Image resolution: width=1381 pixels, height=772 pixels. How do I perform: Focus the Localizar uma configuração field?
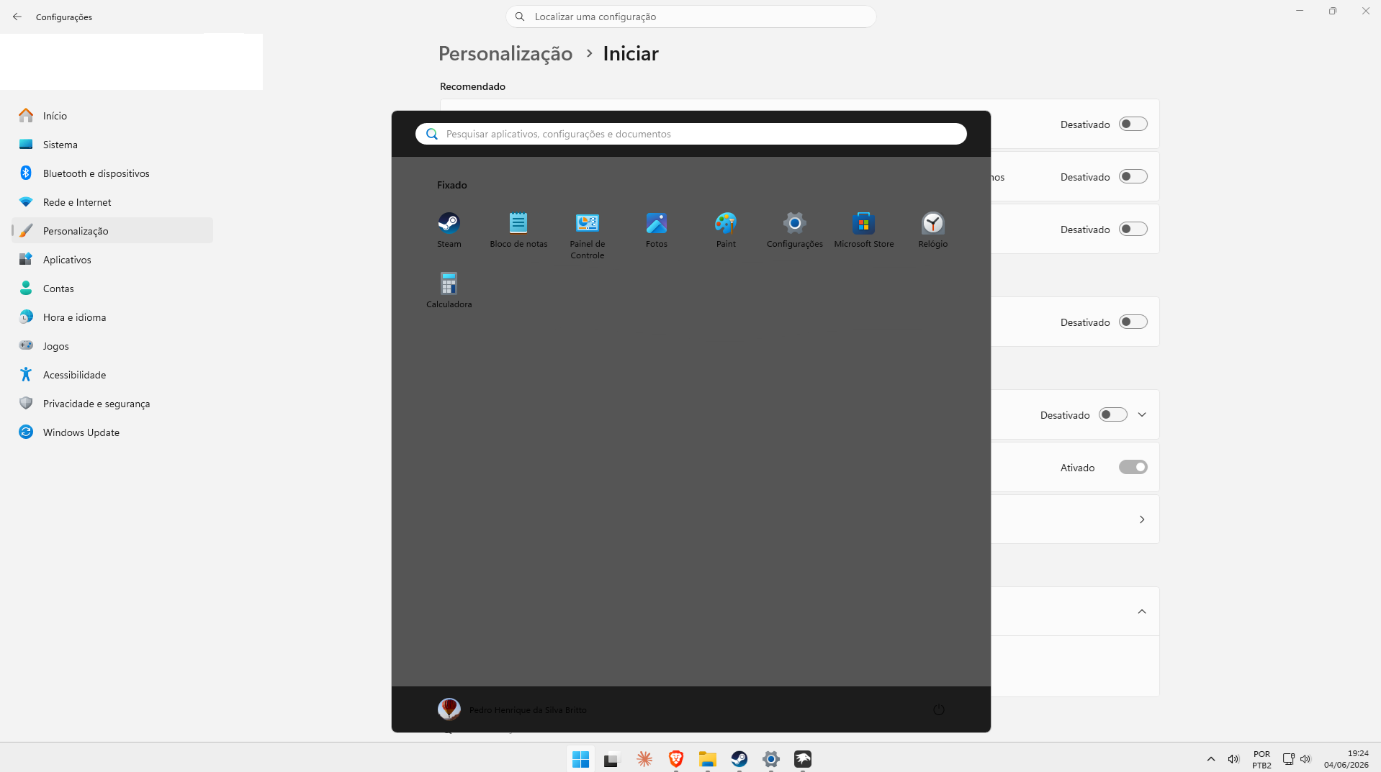click(x=691, y=17)
